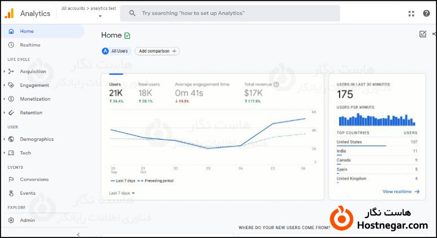This screenshot has height=238, width=437.
Task: Click the Add comparison button
Action: coord(157,51)
